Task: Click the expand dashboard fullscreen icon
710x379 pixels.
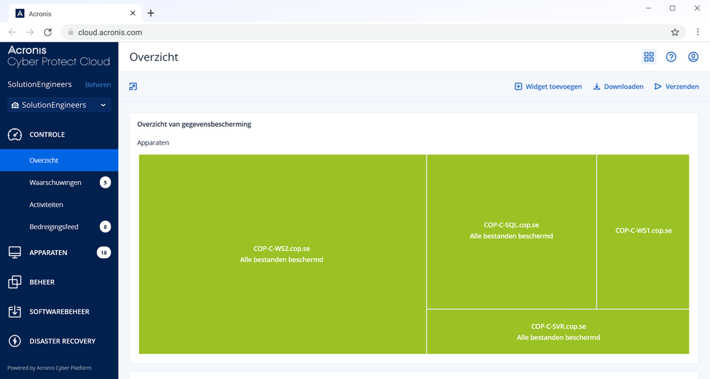Action: click(133, 86)
